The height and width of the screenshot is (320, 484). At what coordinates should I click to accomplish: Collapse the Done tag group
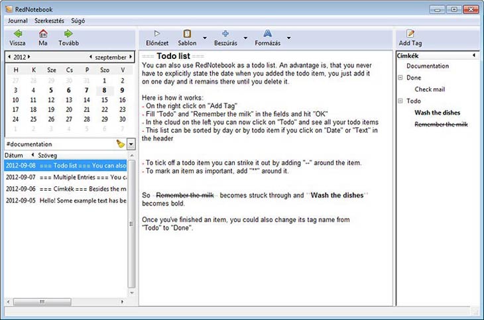[400, 78]
